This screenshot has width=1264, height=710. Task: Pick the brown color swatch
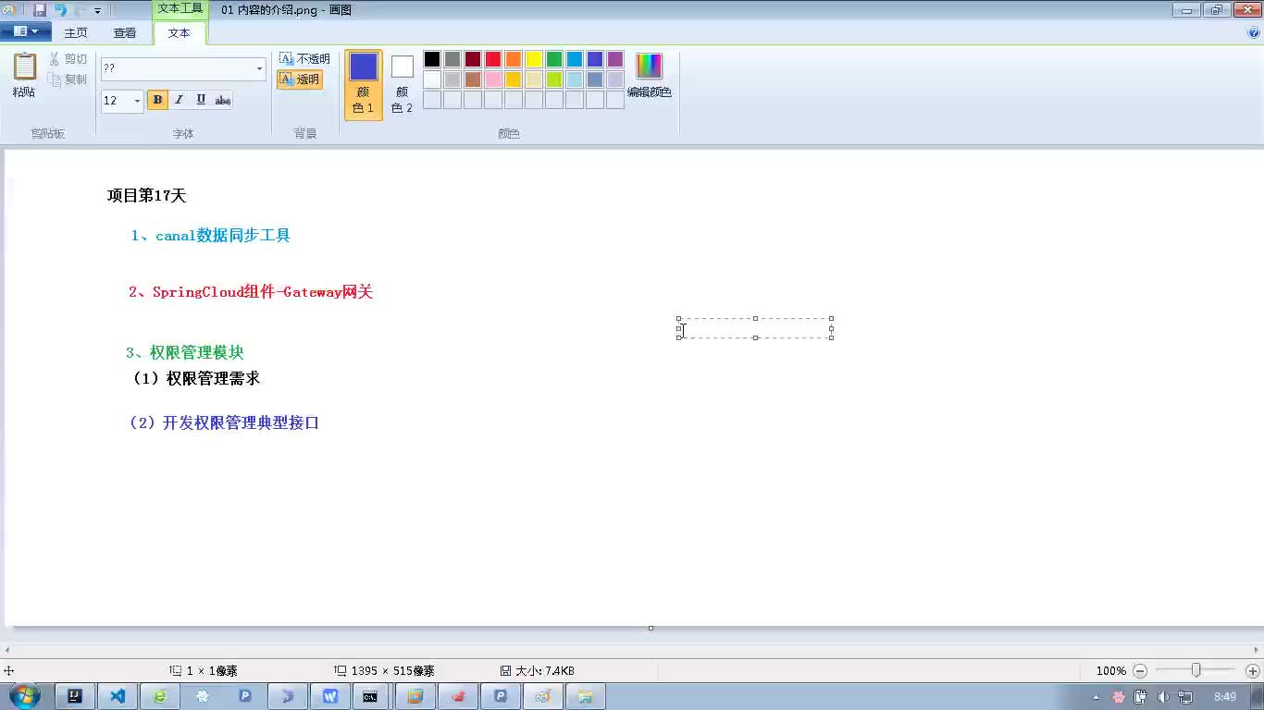473,80
